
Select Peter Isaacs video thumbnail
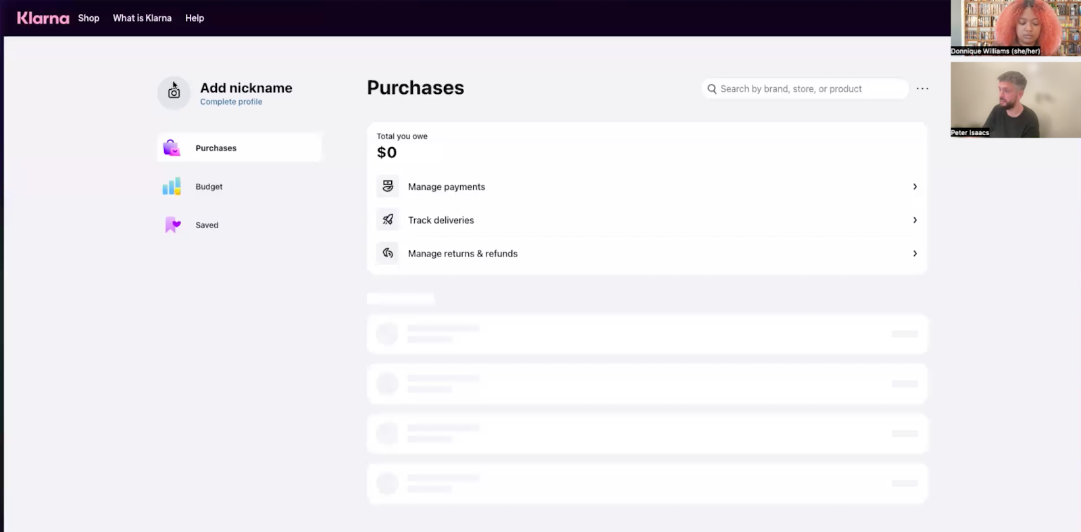click(x=1015, y=100)
